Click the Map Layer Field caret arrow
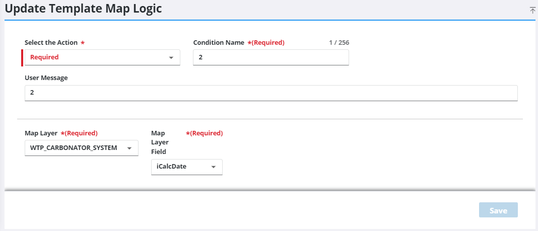This screenshot has height=231, width=538. point(213,167)
